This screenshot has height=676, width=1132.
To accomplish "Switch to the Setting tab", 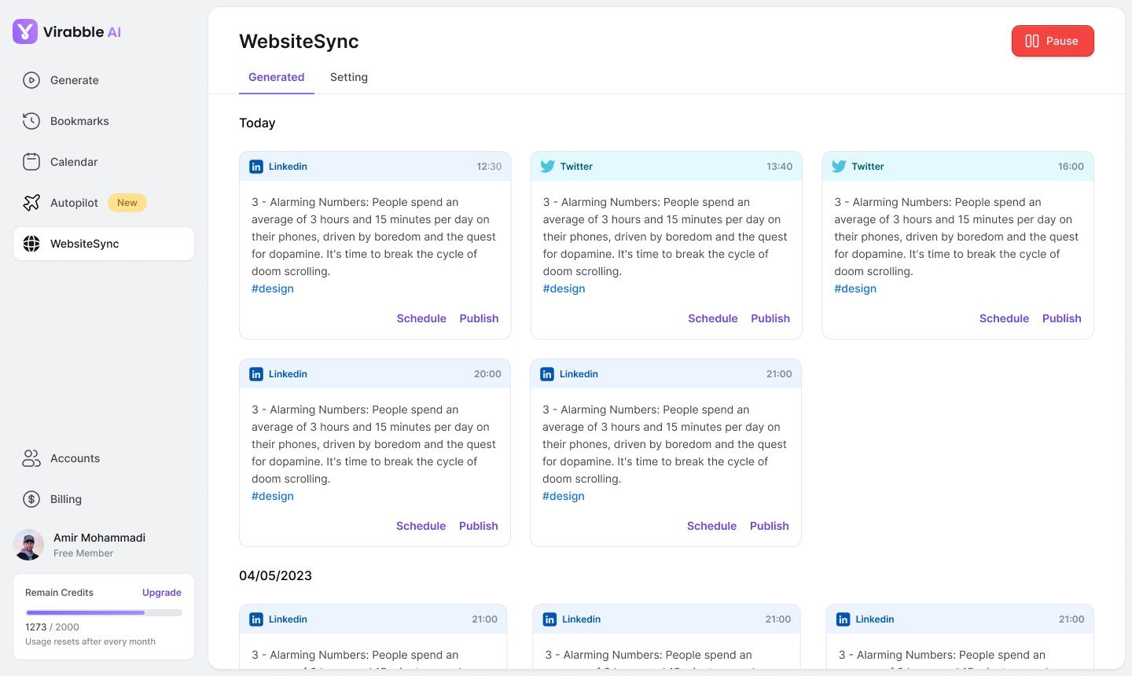I will tap(349, 77).
